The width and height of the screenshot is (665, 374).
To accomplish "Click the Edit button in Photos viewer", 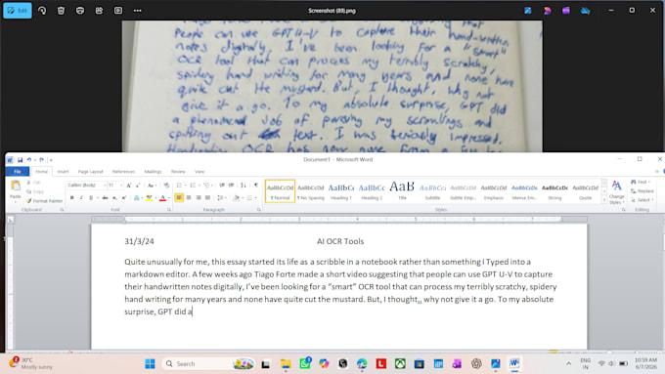I will click(18, 11).
